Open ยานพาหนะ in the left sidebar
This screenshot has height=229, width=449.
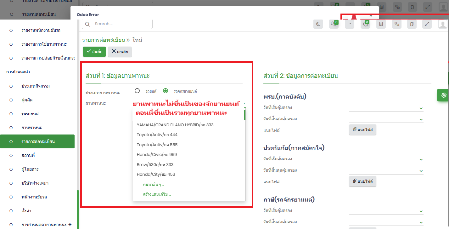(x=32, y=128)
